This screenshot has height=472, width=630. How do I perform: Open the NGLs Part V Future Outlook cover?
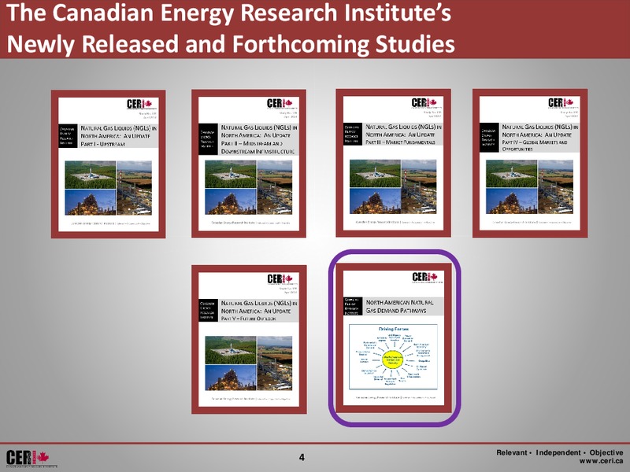[249, 339]
